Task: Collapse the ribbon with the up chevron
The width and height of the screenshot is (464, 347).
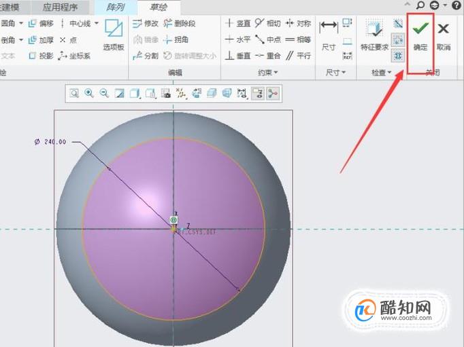Action: [x=408, y=4]
